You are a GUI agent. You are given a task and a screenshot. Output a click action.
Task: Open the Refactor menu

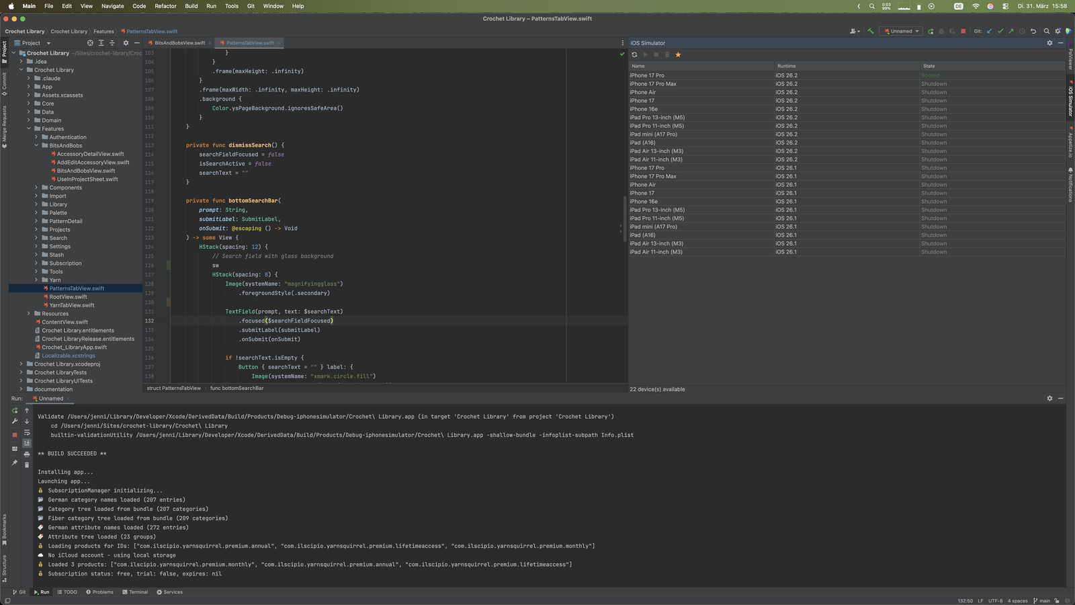pyautogui.click(x=165, y=6)
